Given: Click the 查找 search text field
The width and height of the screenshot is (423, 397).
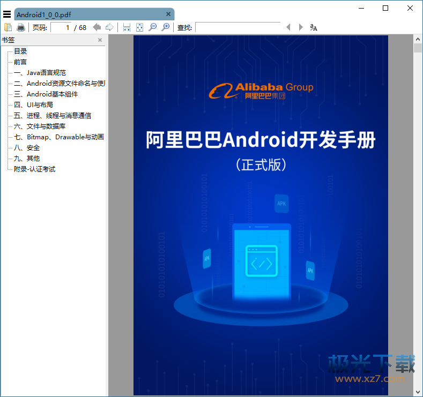Looking at the screenshot, I should pyautogui.click(x=238, y=27).
